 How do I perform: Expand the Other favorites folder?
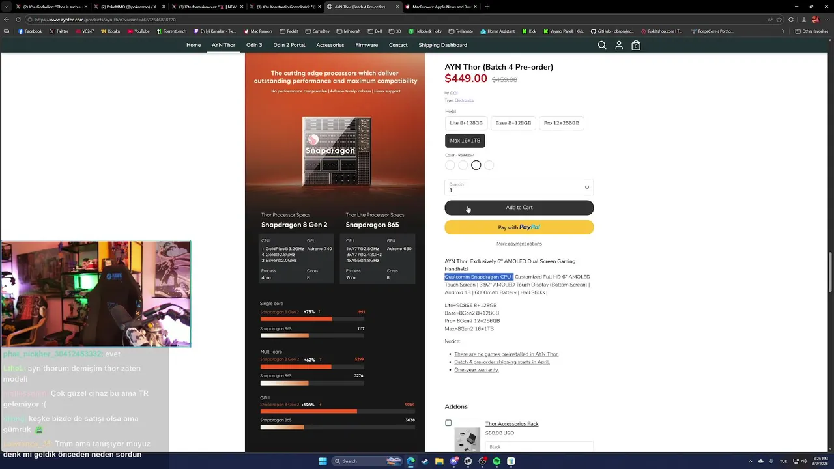pyautogui.click(x=812, y=31)
